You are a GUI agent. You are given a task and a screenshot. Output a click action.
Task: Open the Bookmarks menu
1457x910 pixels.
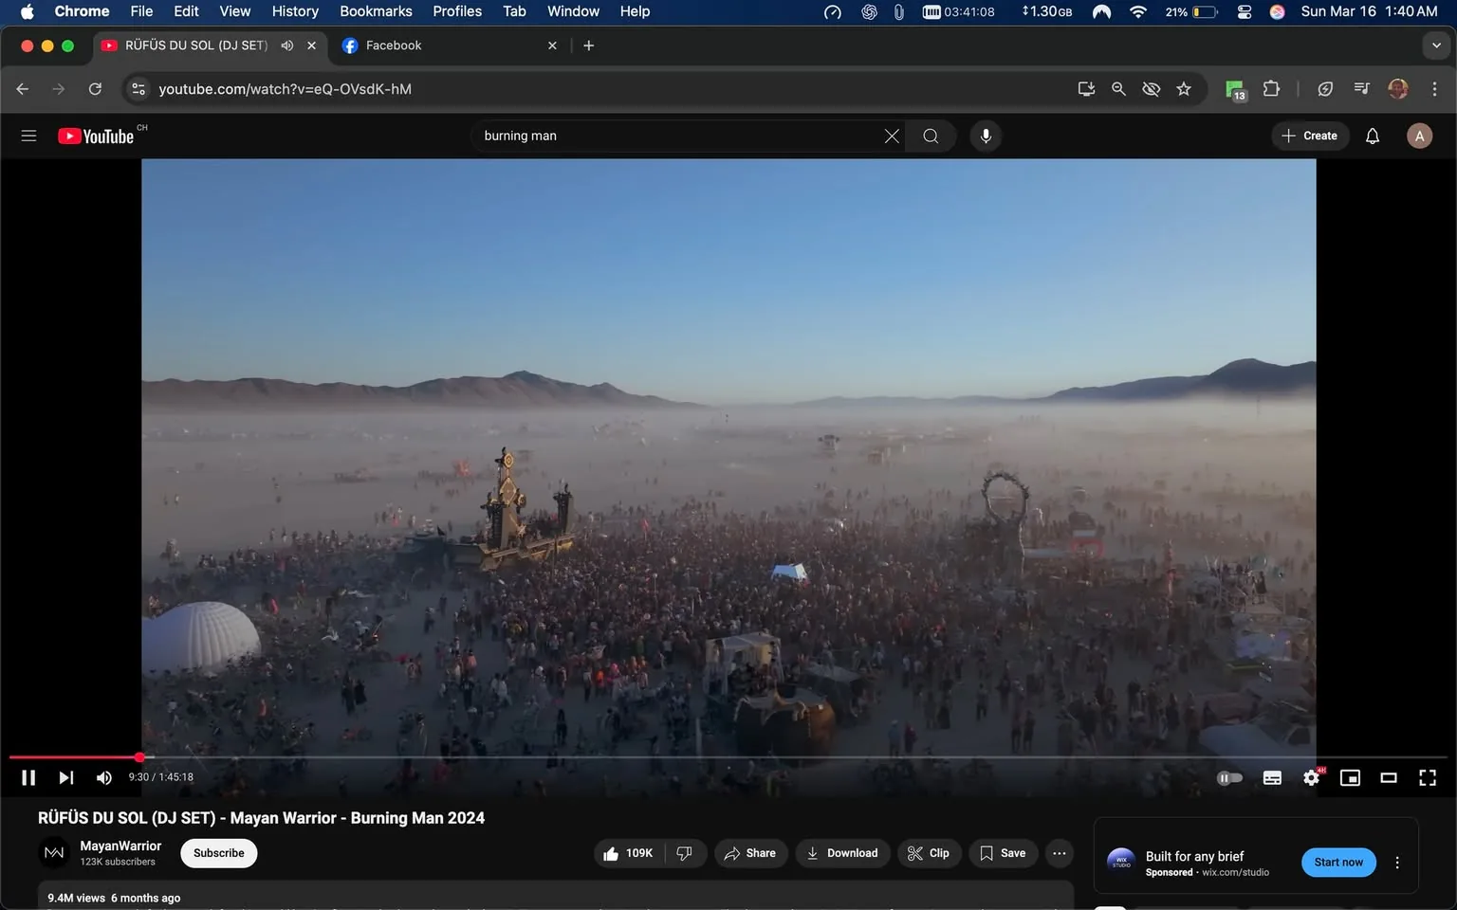click(375, 11)
